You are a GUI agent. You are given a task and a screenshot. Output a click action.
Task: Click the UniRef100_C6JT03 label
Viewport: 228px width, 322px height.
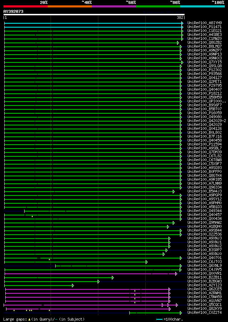pos(204,262)
